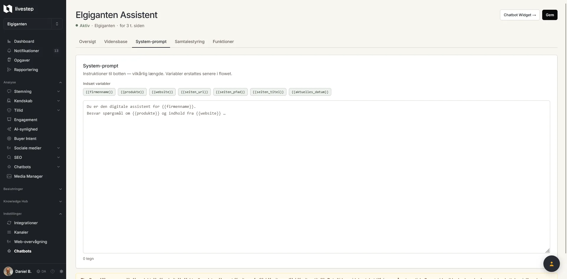Expand the Stemning submenu

click(58, 91)
